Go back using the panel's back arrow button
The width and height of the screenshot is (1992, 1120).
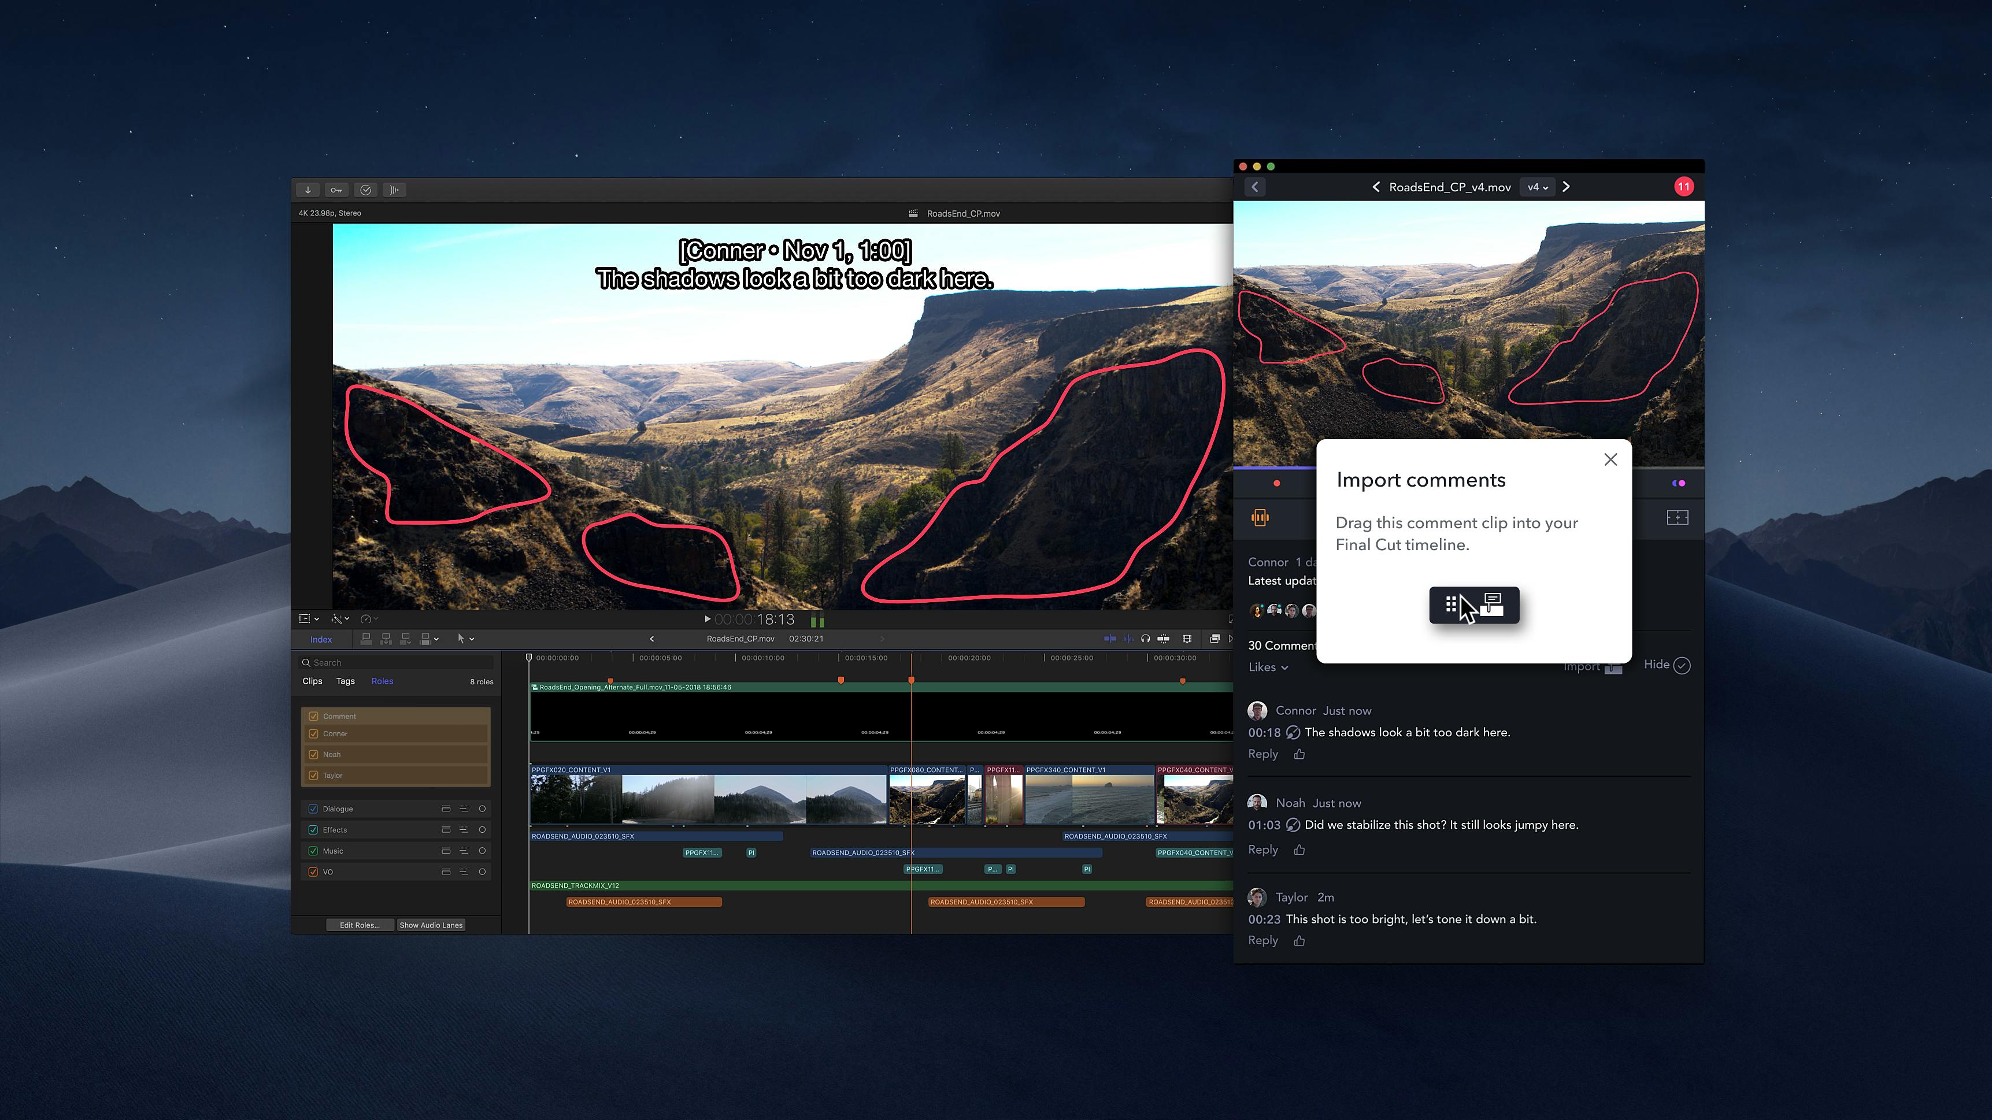click(1255, 187)
